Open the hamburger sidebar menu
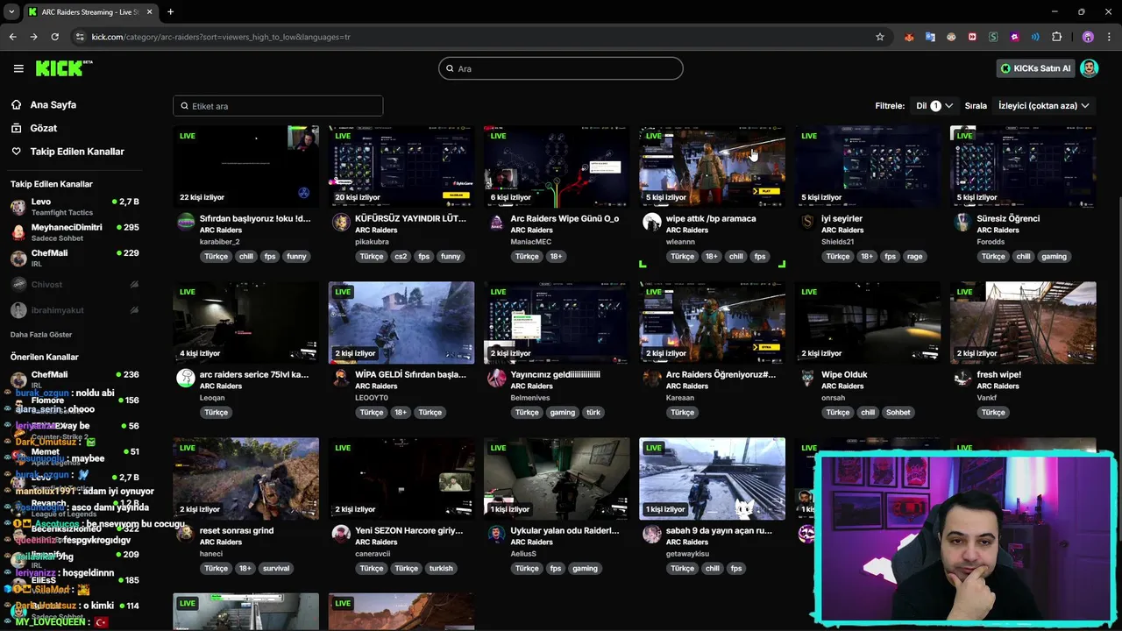 pos(18,68)
